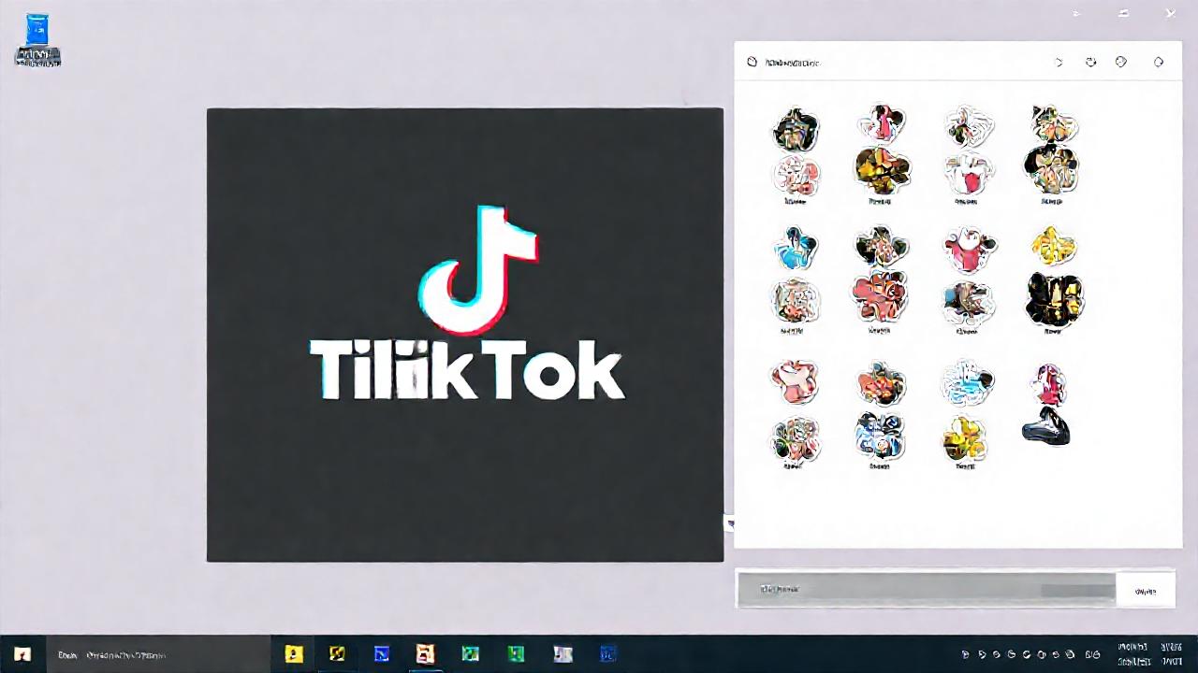Image resolution: width=1198 pixels, height=673 pixels.
Task: Open the Windows Start menu
Action: [x=22, y=654]
